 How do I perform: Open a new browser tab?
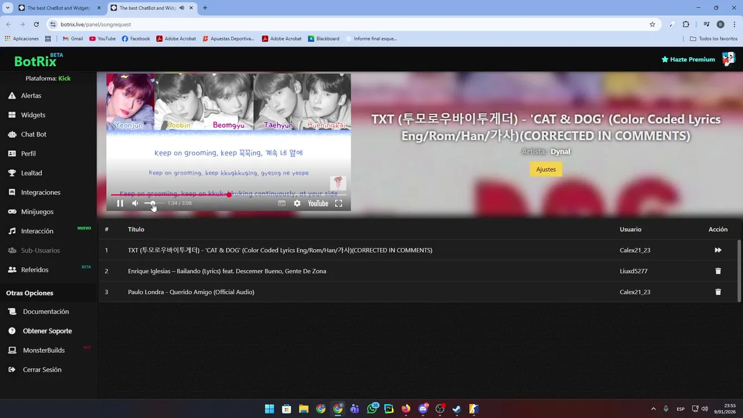coord(205,8)
